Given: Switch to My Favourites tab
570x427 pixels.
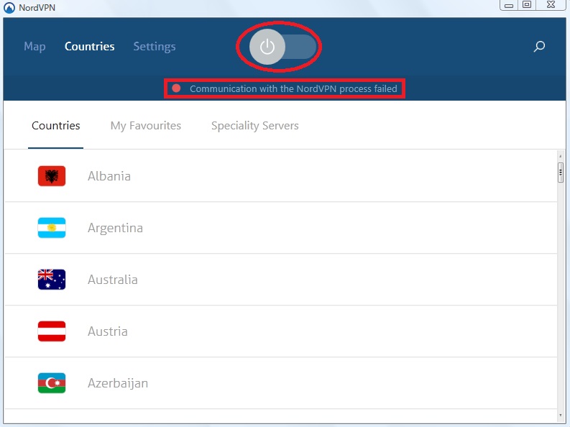Looking at the screenshot, I should pyautogui.click(x=146, y=125).
